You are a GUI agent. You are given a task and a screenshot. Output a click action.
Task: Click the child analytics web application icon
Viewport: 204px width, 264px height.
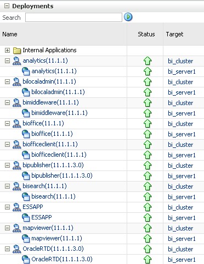pyautogui.click(x=26, y=71)
